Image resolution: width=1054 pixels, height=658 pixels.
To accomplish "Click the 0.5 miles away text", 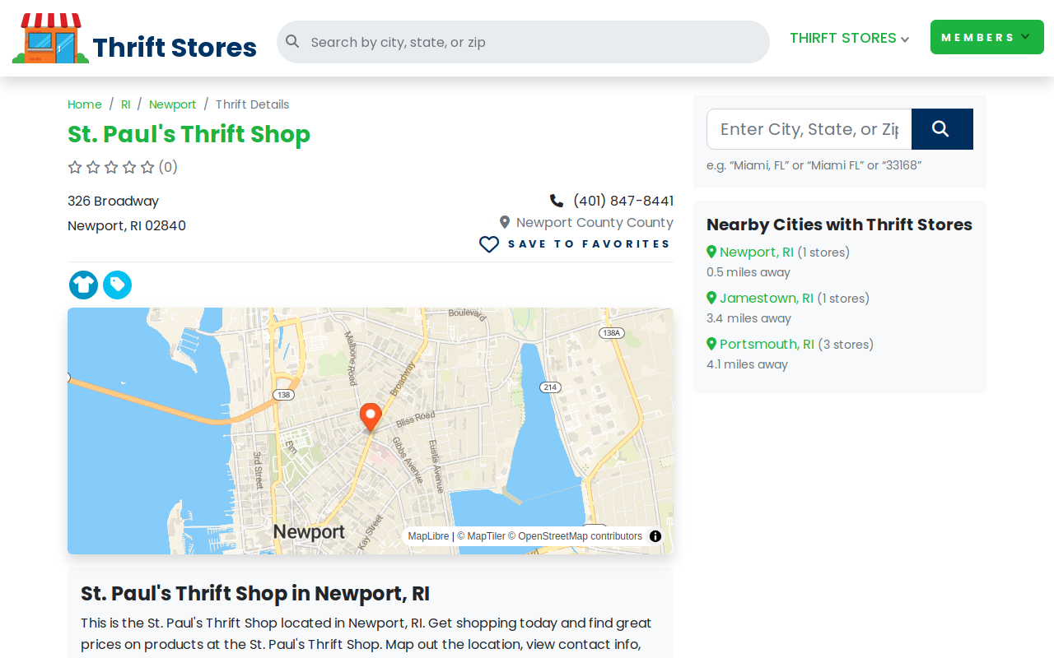I will pyautogui.click(x=749, y=272).
